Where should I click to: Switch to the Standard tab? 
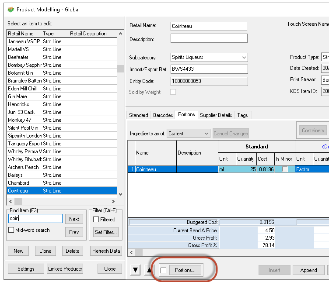coord(139,115)
